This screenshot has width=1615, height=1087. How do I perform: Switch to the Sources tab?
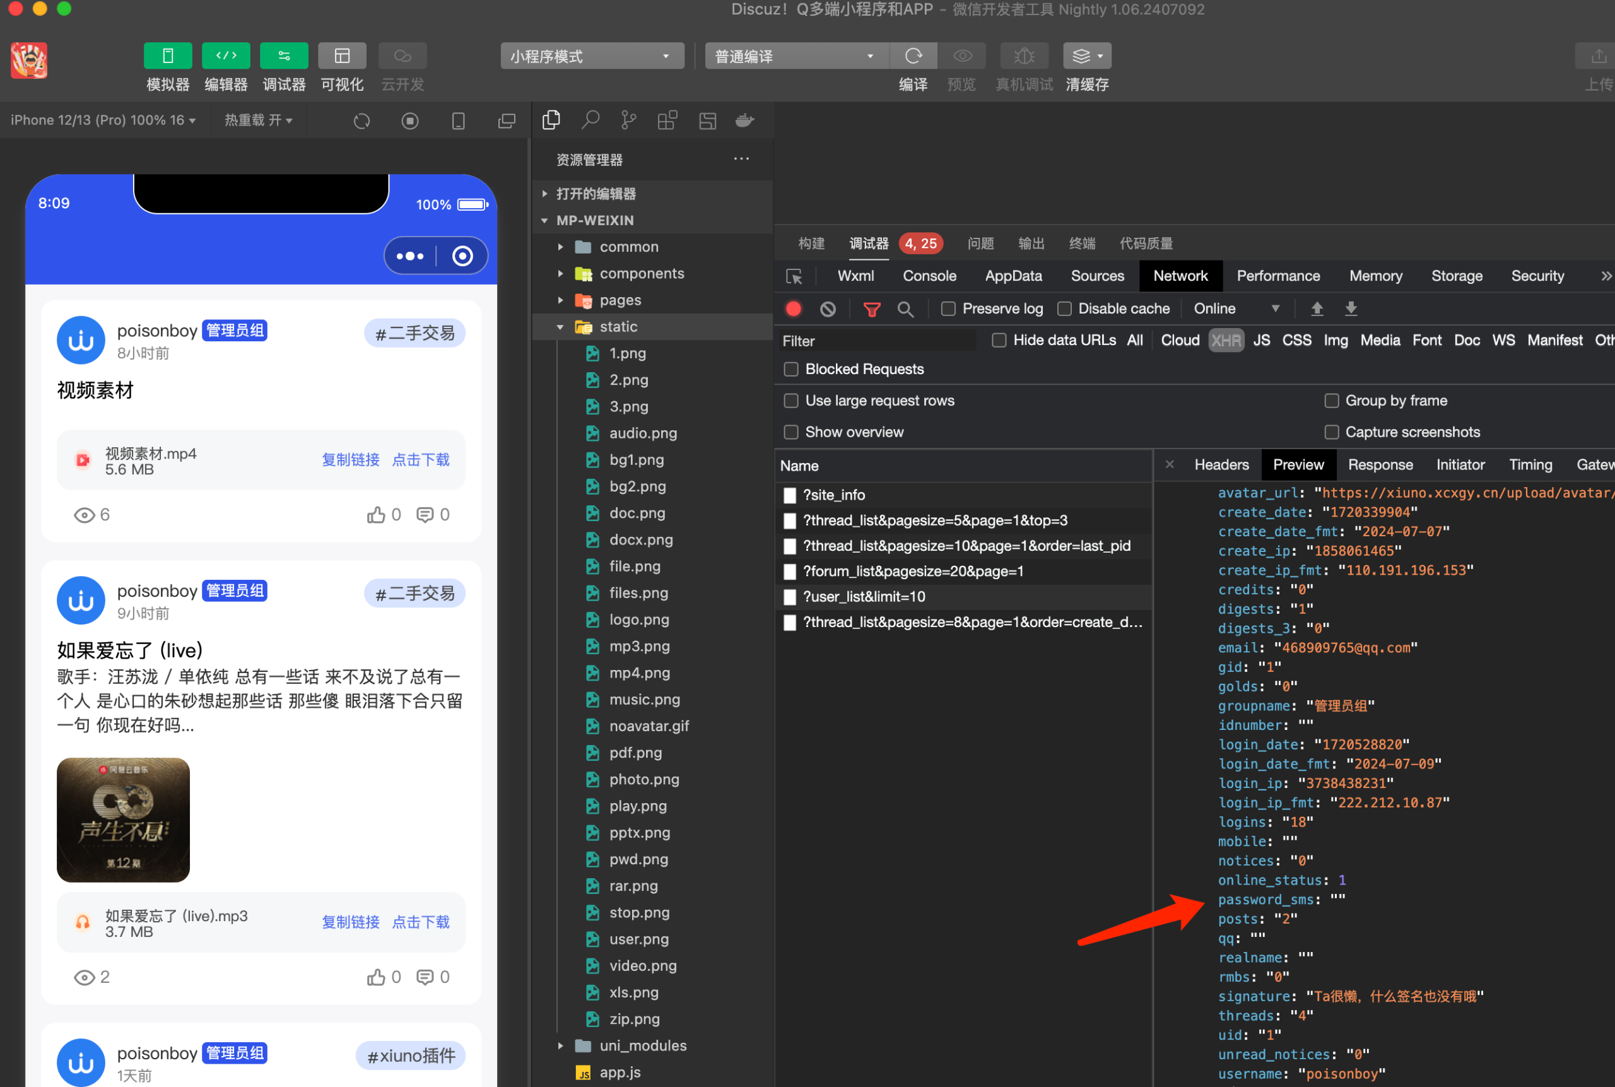pos(1097,276)
